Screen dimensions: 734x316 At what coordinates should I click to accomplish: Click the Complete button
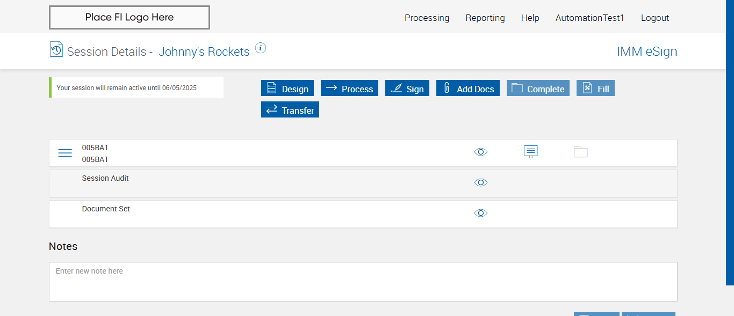[x=538, y=89]
